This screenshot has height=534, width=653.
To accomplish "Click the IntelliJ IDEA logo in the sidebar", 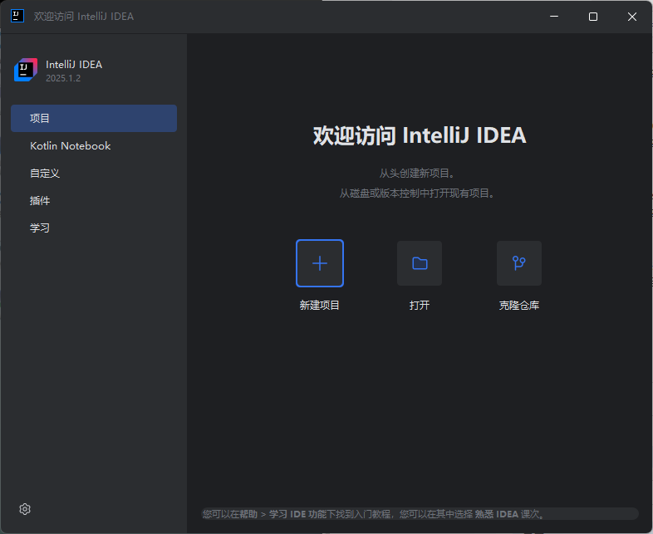I will [26, 70].
